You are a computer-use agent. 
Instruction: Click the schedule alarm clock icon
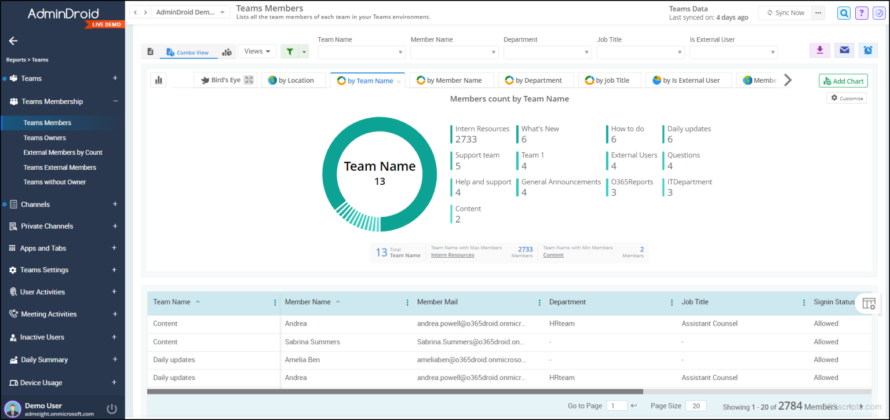868,51
